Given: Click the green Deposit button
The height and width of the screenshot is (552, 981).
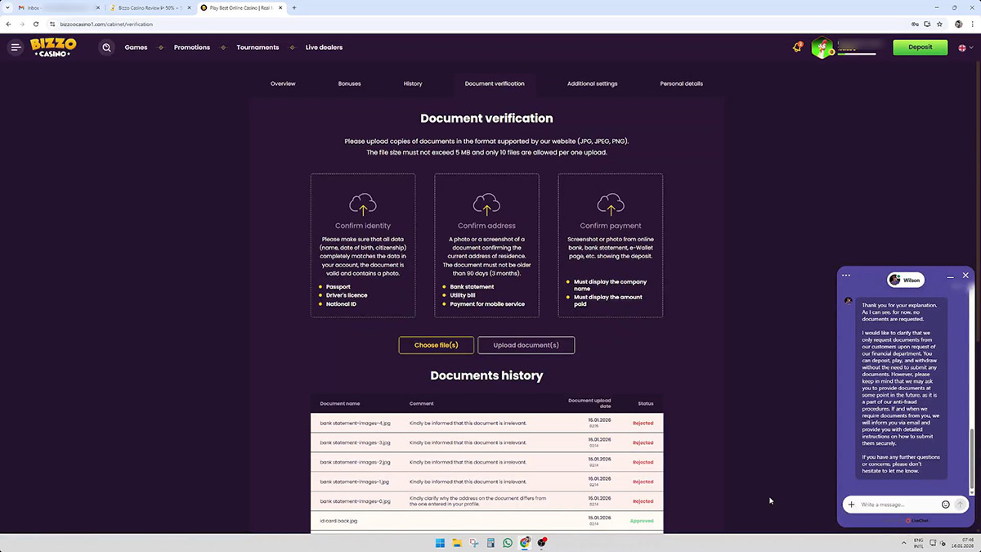Looking at the screenshot, I should [920, 47].
